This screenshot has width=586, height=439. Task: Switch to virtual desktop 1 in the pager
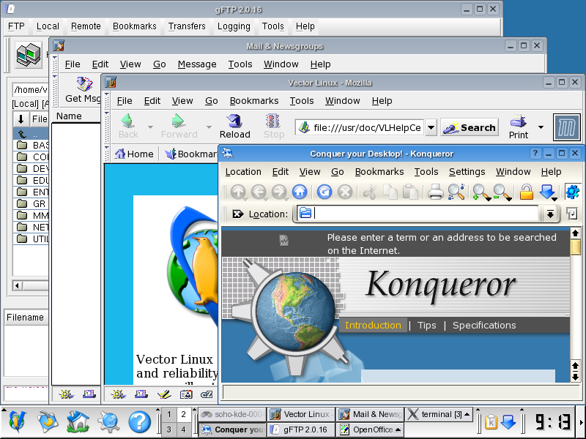coord(169,414)
